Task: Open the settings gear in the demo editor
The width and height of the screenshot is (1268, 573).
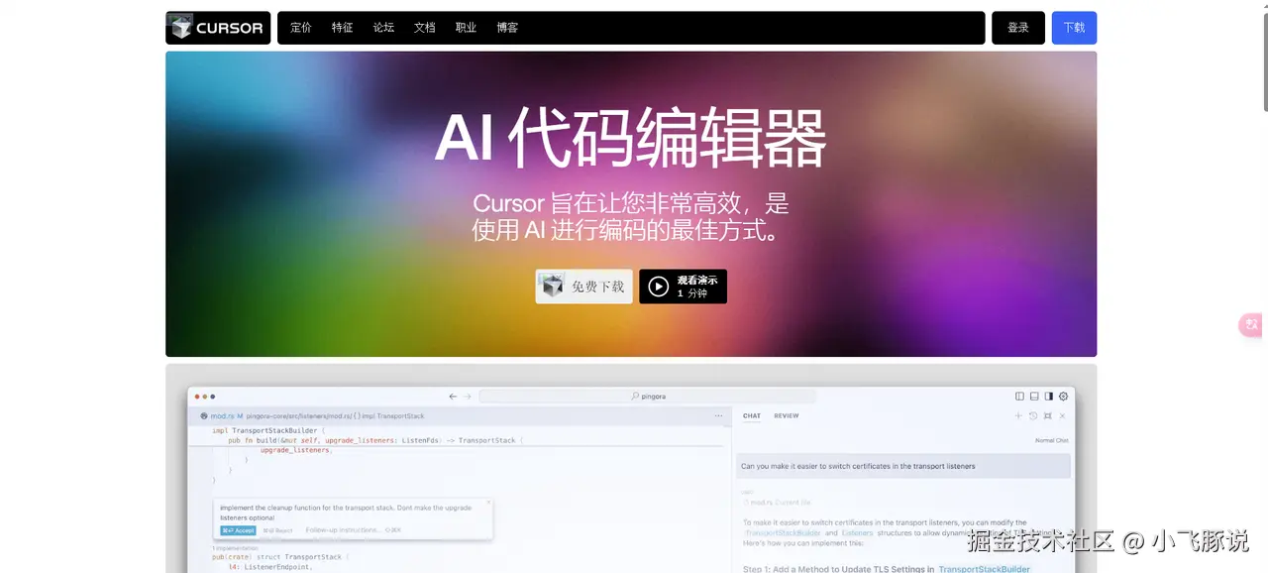Action: click(x=1064, y=397)
